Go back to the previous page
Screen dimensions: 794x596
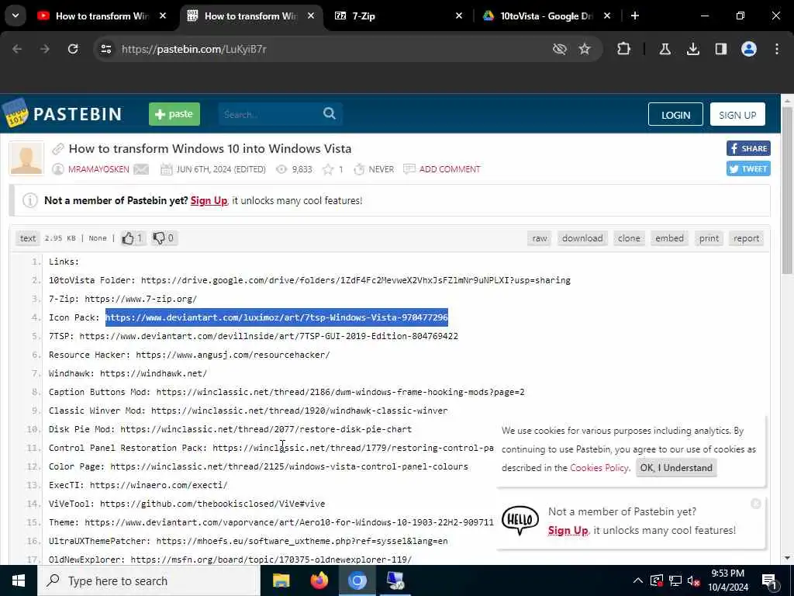click(x=17, y=49)
